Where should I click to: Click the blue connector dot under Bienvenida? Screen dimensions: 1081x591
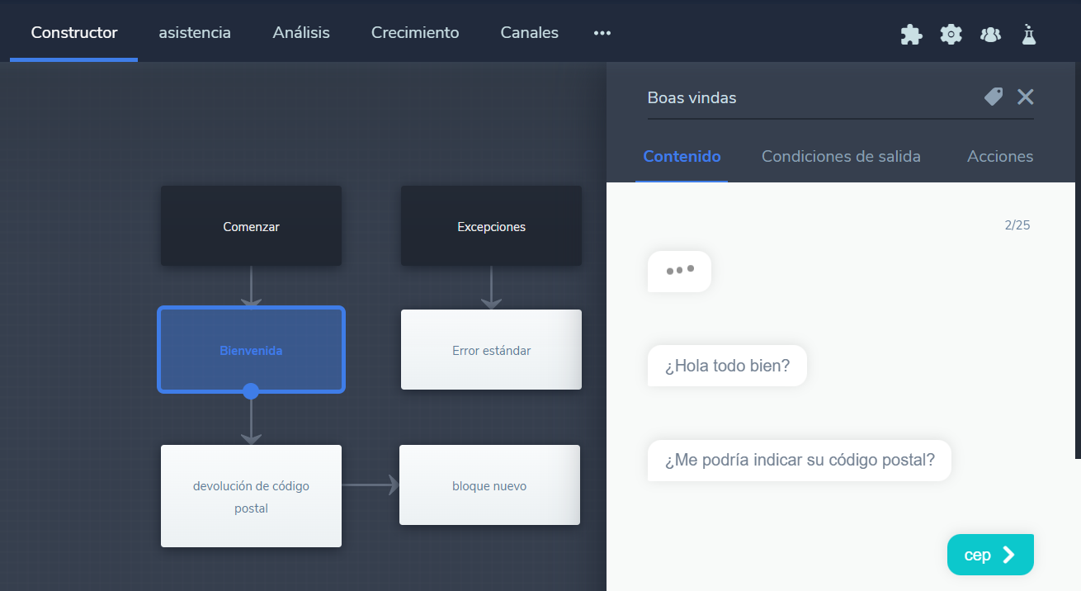coord(251,391)
